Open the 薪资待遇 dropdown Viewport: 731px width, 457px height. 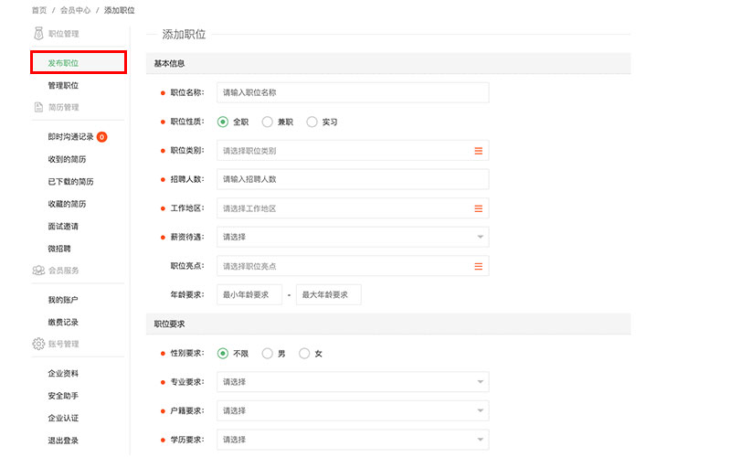coord(353,237)
